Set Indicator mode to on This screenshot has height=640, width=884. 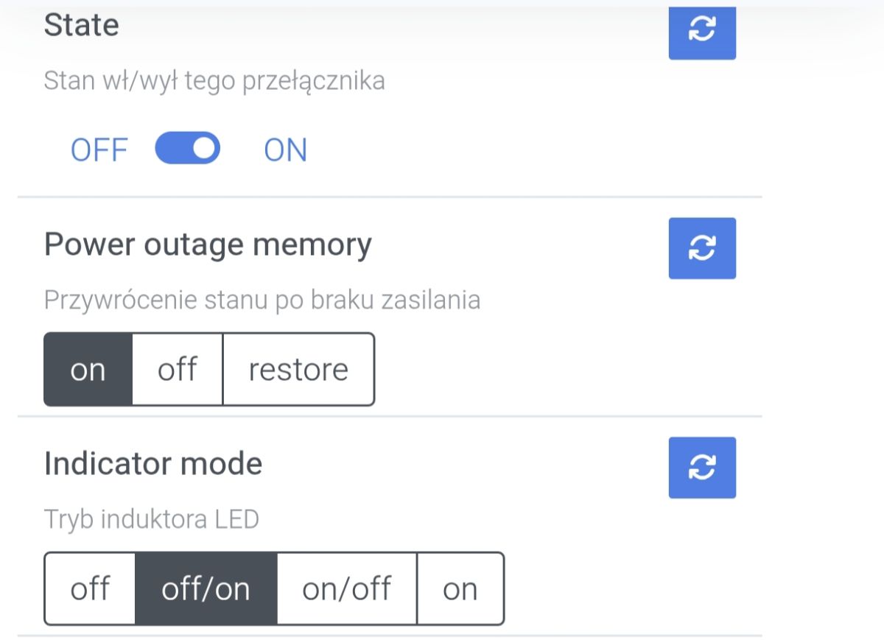click(460, 588)
